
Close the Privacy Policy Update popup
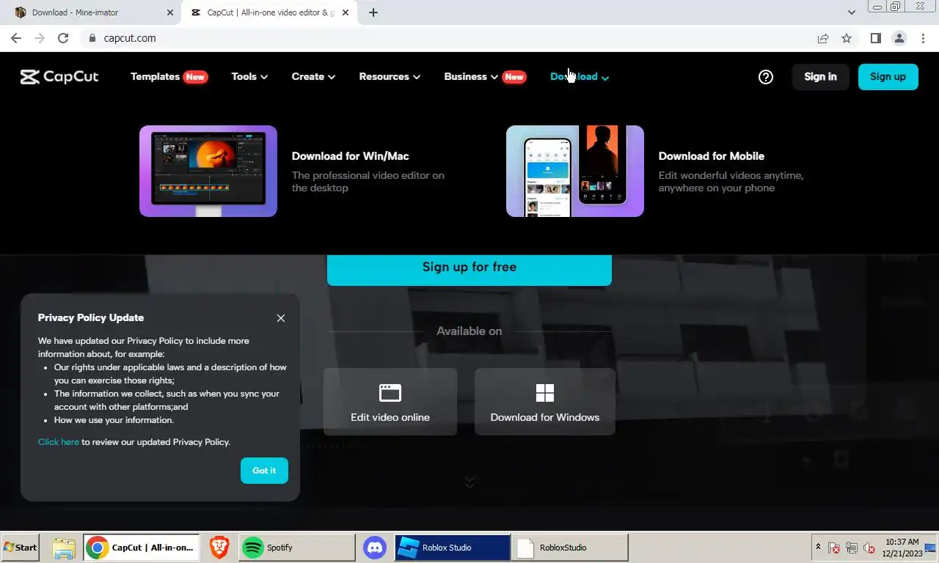click(x=281, y=318)
